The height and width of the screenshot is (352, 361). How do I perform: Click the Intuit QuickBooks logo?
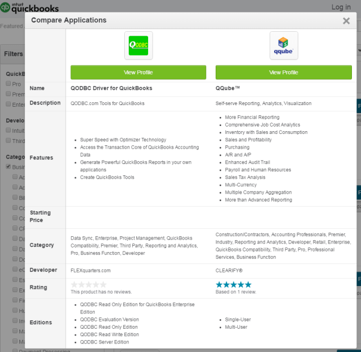(x=30, y=7)
